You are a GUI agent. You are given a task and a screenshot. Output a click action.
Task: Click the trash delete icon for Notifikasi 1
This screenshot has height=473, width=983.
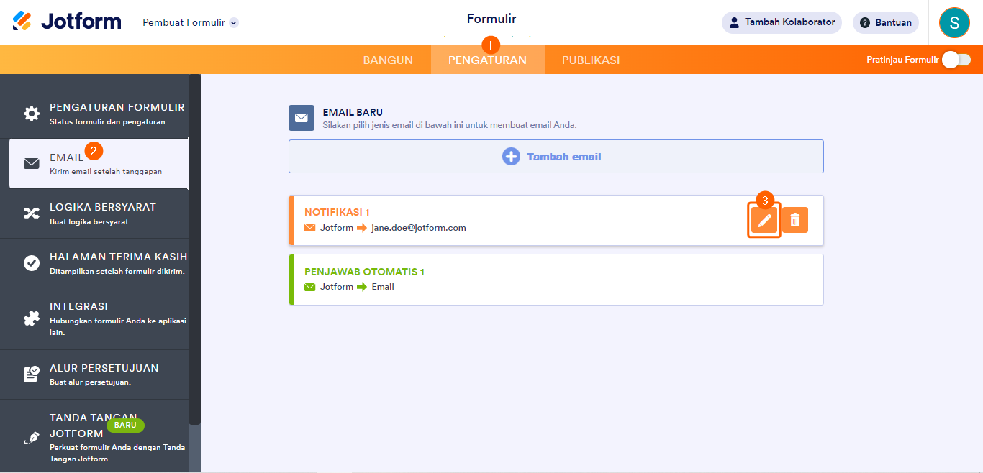[795, 220]
